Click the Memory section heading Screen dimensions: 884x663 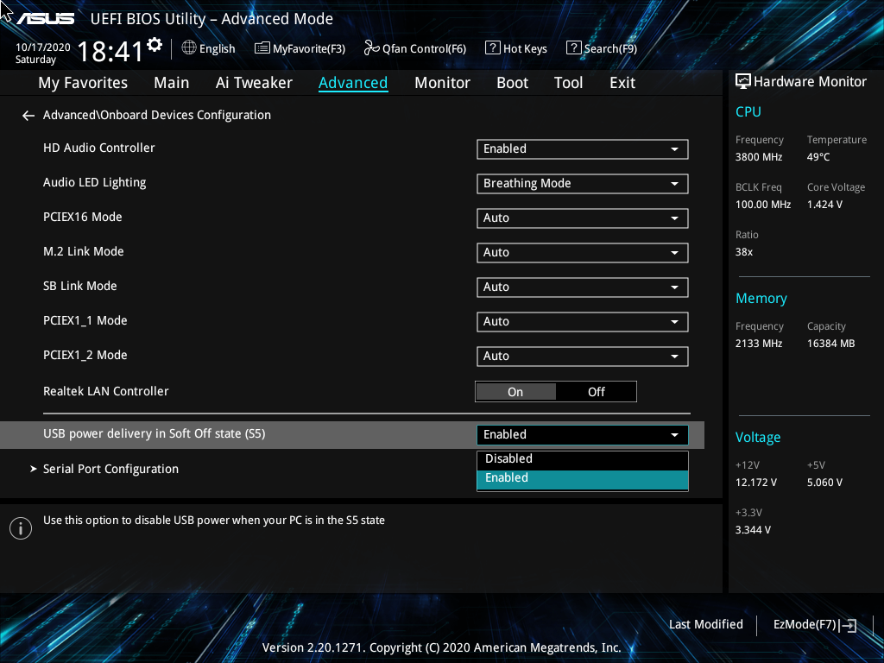[x=761, y=299]
